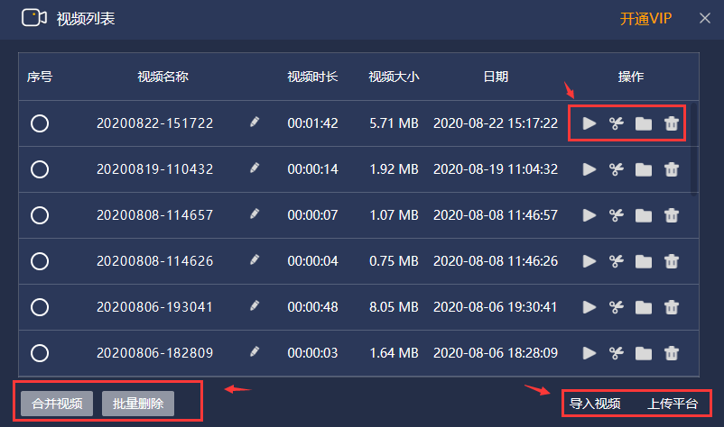
Task: Open the 开通VIP link
Action: coord(645,19)
